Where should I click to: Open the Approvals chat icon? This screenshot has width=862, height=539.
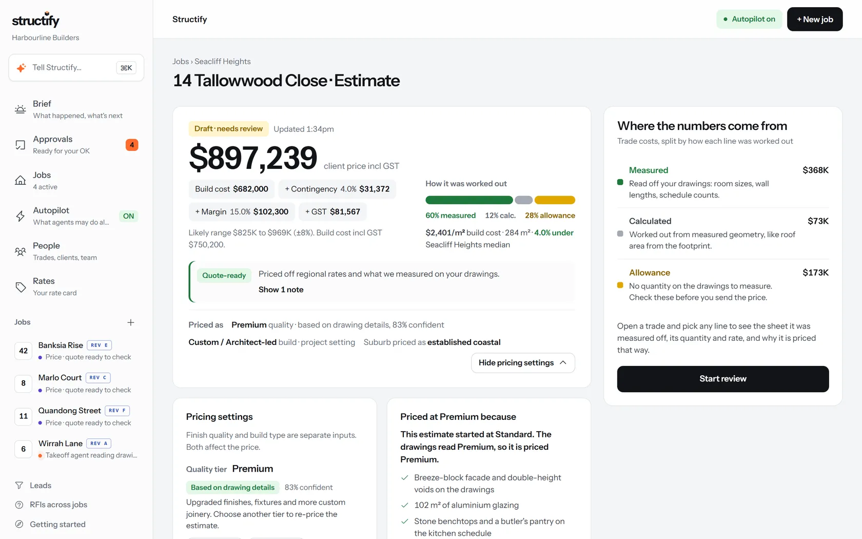(21, 145)
